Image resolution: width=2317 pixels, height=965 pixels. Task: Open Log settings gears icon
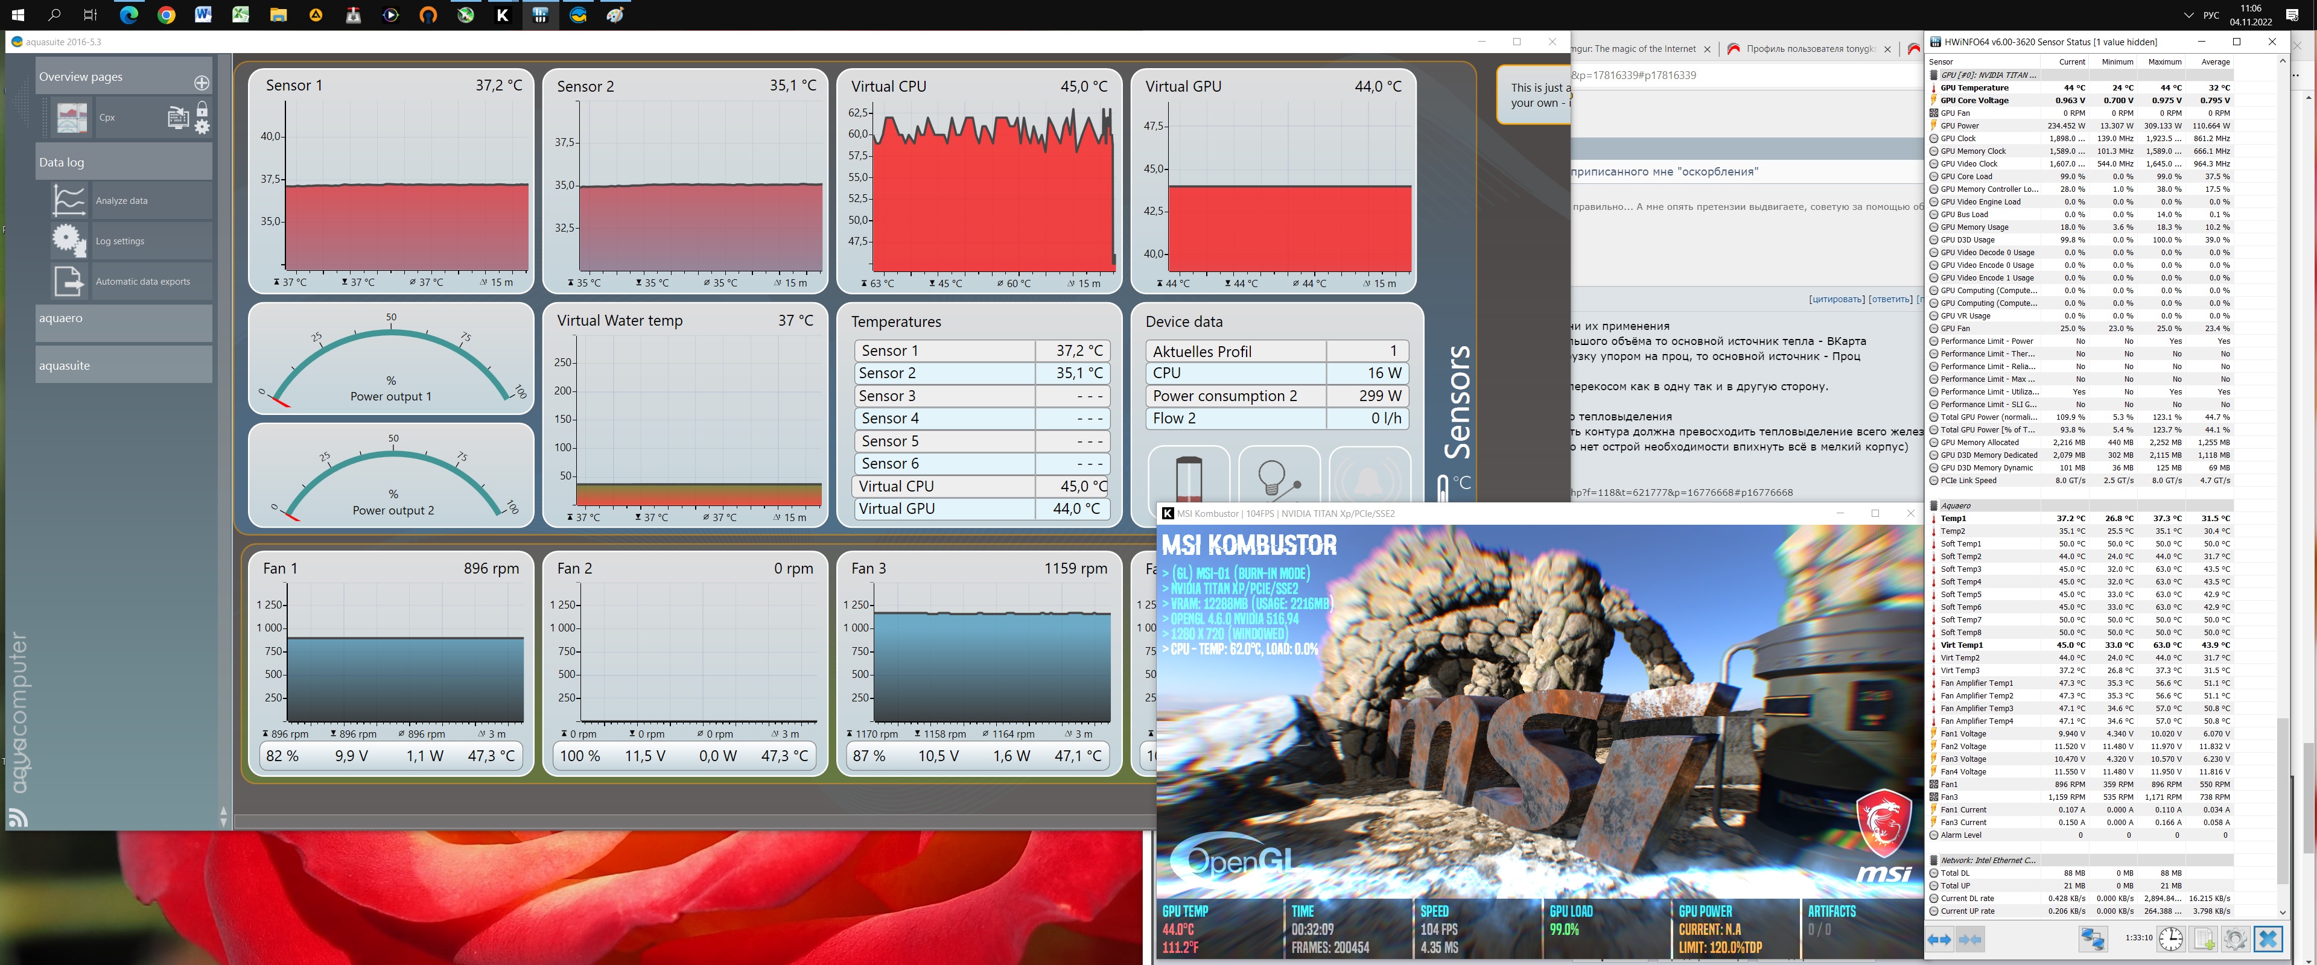pos(69,240)
